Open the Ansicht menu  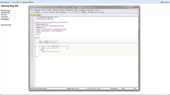[49, 10]
